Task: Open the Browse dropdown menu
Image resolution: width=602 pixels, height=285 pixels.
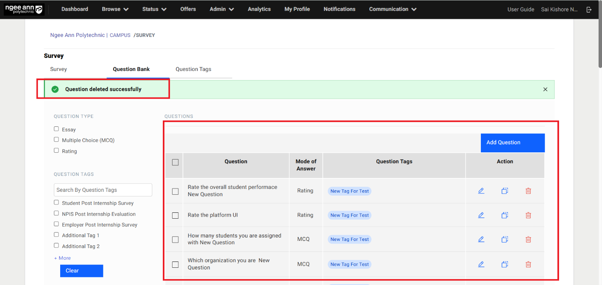Action: [115, 9]
